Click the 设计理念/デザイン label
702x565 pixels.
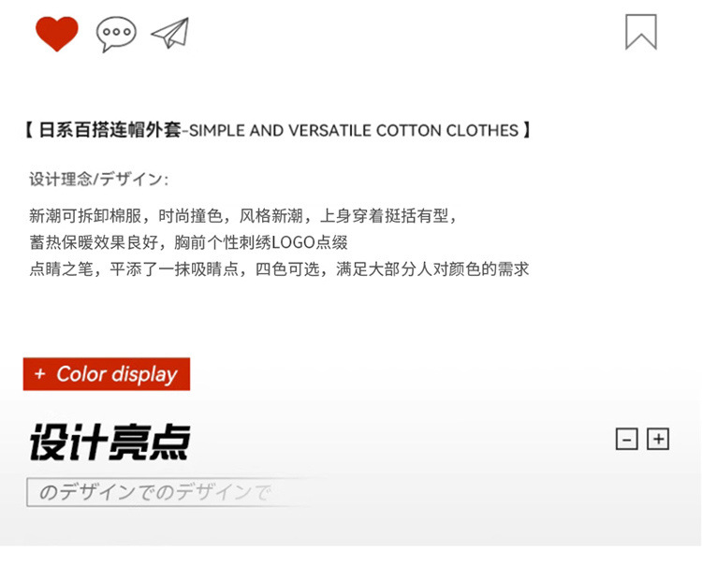(98, 180)
